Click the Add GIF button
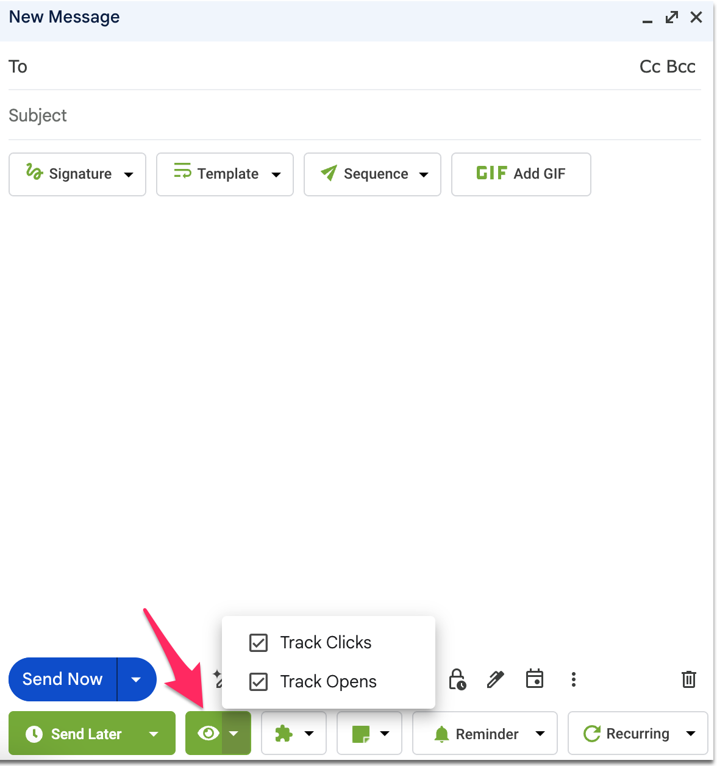Viewport: 717px width, 766px height. [521, 174]
